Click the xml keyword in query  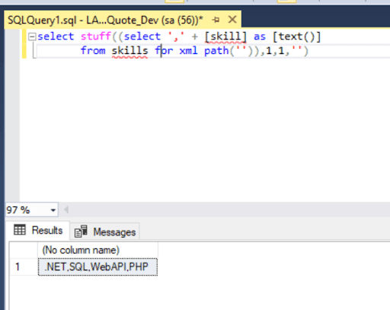coord(188,51)
